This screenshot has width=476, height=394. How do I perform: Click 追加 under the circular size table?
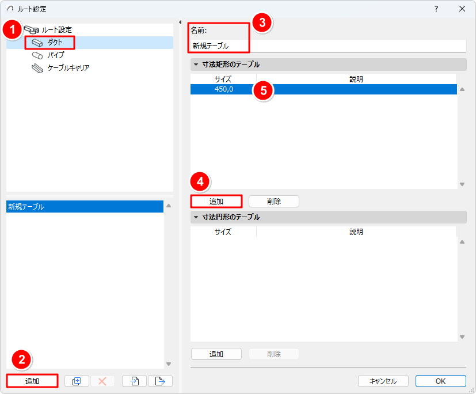coord(216,354)
